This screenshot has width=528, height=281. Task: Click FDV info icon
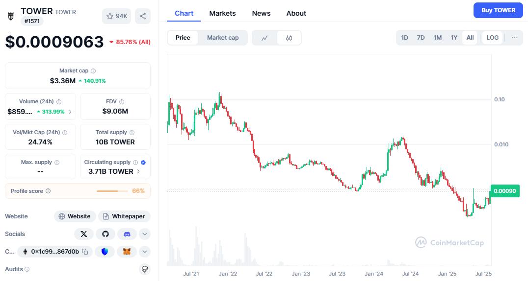coord(122,101)
